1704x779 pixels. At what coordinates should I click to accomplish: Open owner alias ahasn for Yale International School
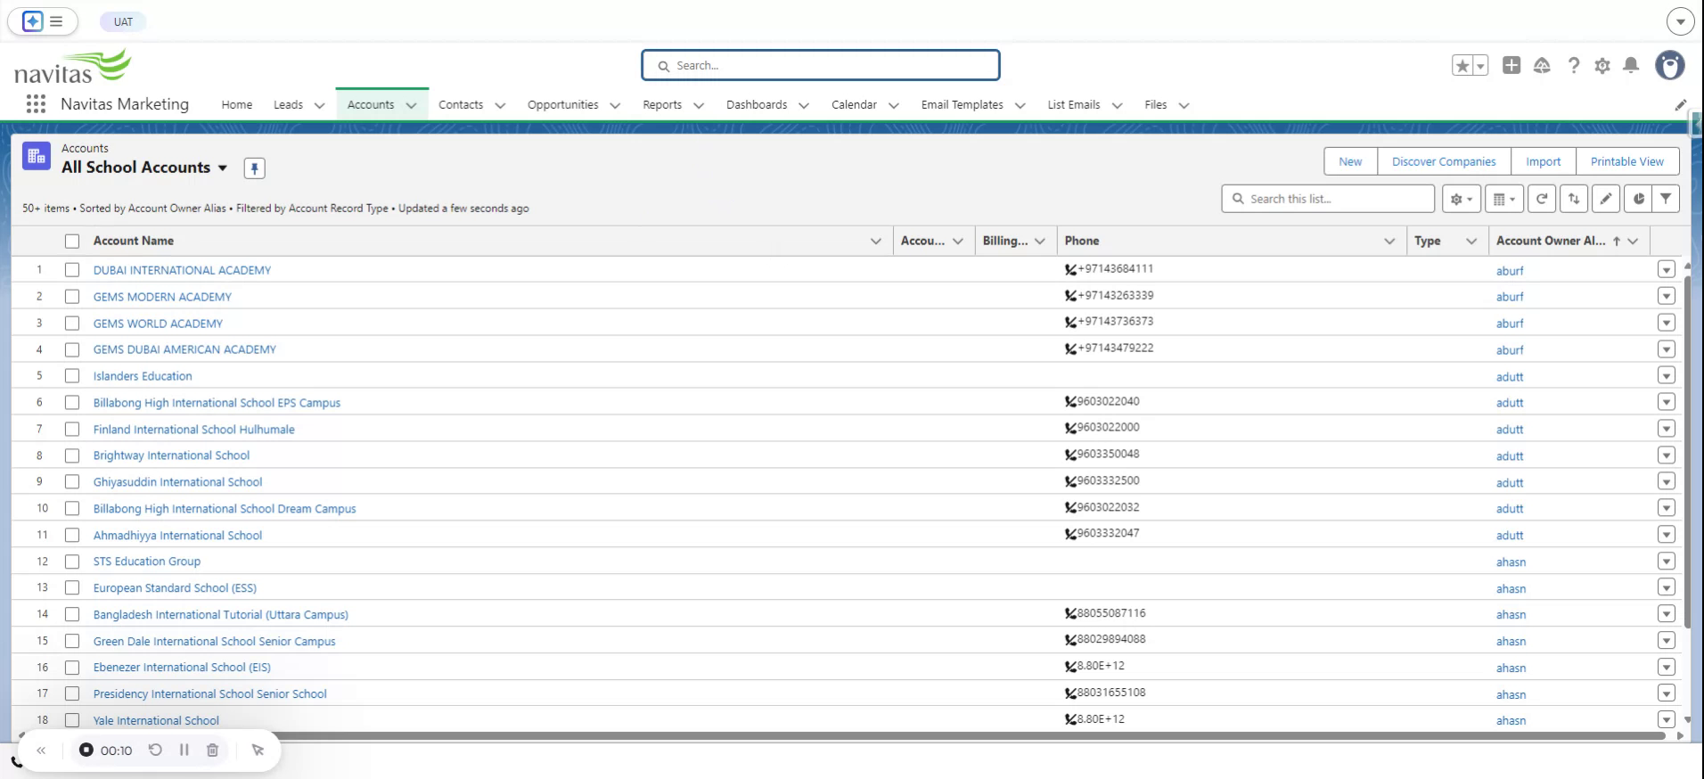(x=1511, y=720)
